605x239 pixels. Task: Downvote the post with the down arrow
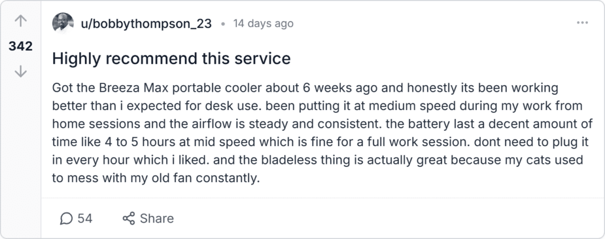coord(21,71)
